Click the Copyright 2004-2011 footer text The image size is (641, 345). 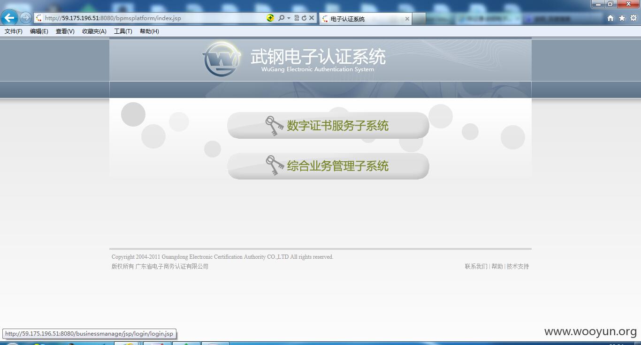(x=222, y=257)
